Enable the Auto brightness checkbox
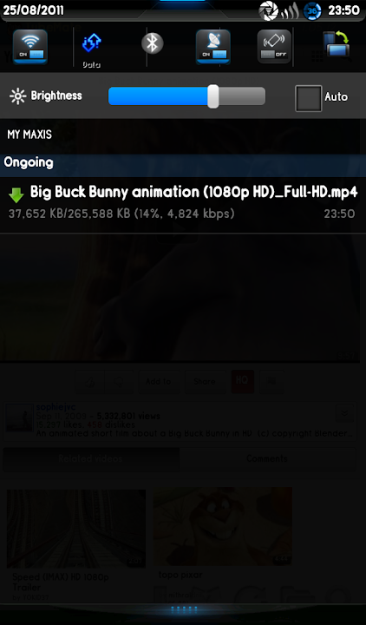 308,98
